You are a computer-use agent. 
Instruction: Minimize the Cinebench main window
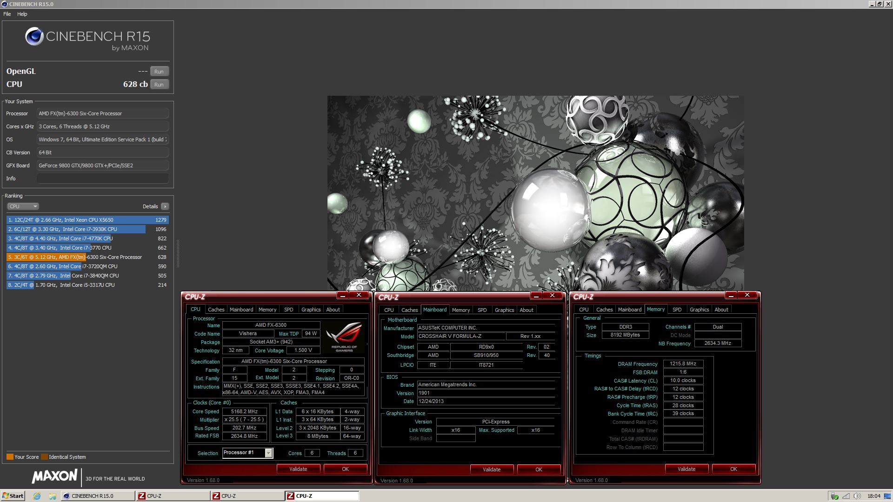point(872,4)
